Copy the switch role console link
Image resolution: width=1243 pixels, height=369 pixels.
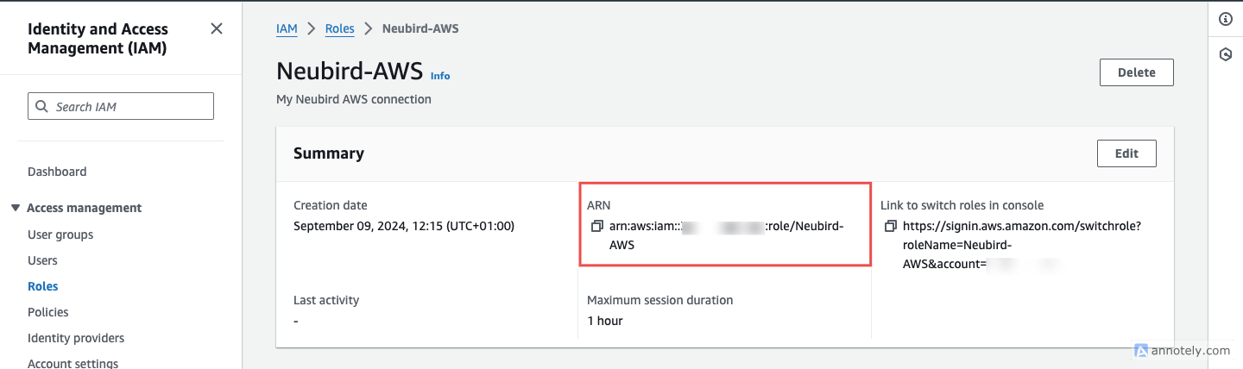pyautogui.click(x=890, y=227)
